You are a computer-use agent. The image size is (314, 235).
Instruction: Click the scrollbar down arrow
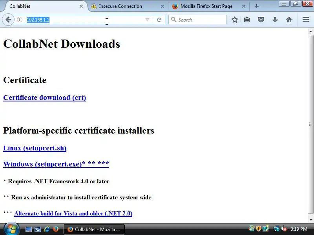[310, 220]
